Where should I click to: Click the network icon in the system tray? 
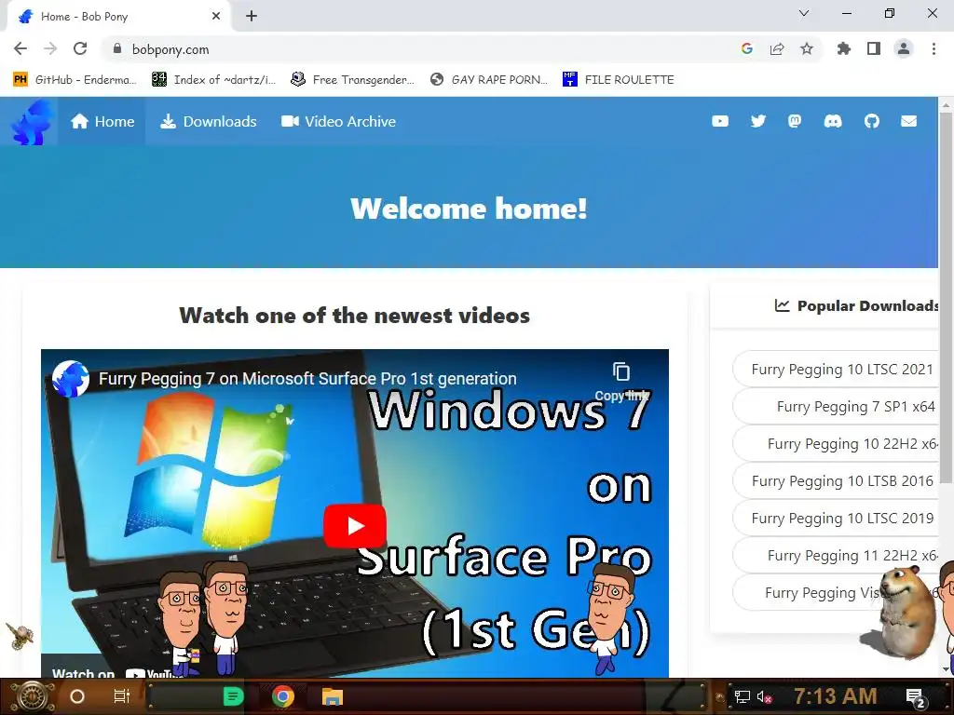pyautogui.click(x=743, y=696)
